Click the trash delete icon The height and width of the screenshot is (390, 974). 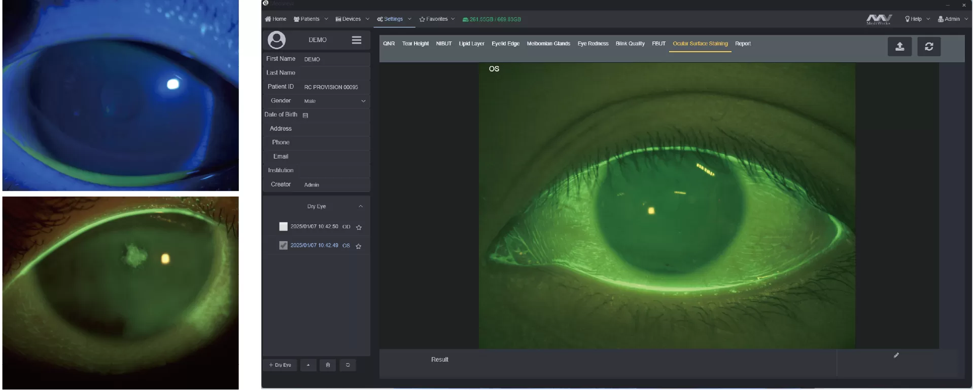point(328,365)
